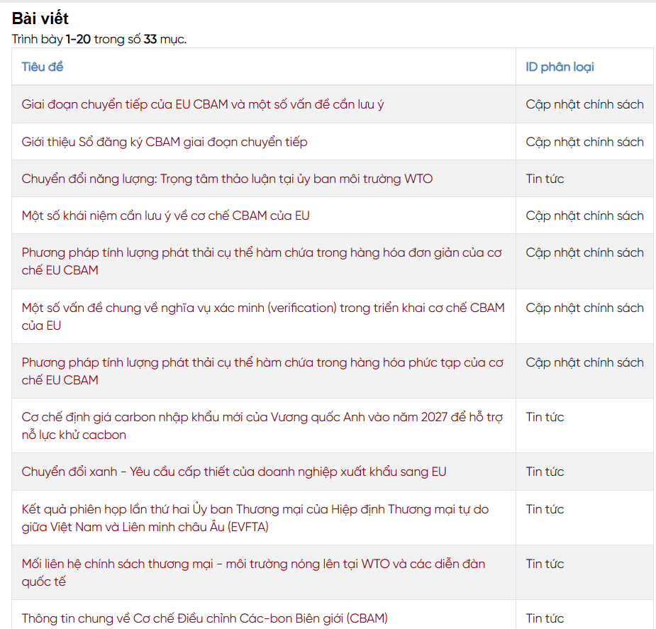Viewport: 656px width, 629px height.
Task: Click Cập nhật chính sách in first row
Action: pos(584,104)
